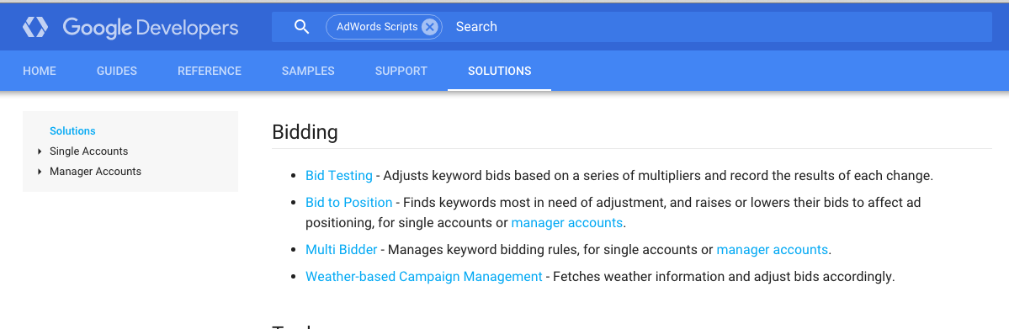
Task: Switch to the GUIDES tab
Action: [x=116, y=71]
